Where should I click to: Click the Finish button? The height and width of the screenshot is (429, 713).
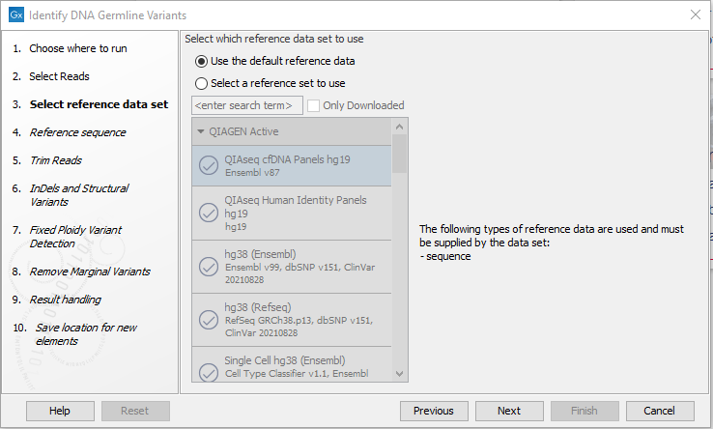click(585, 411)
